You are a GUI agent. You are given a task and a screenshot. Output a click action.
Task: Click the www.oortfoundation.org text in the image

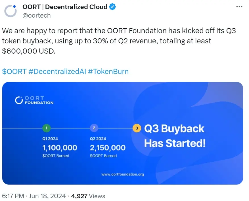coord(123,175)
